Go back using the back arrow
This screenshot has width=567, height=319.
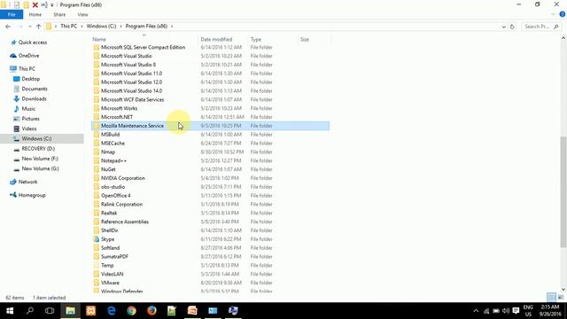pos(8,27)
